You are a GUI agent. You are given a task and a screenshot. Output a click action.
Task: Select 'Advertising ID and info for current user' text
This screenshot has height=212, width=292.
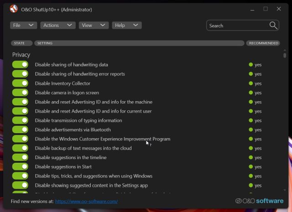[x=111, y=111]
